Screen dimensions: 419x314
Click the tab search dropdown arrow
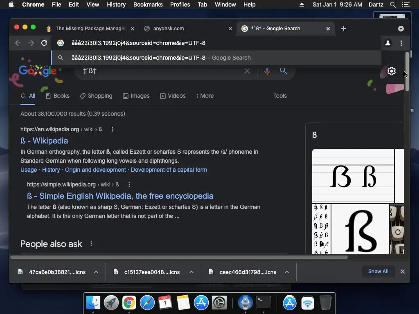[x=401, y=29]
